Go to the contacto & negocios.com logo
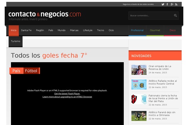188x125 pixels. tap(44, 14)
